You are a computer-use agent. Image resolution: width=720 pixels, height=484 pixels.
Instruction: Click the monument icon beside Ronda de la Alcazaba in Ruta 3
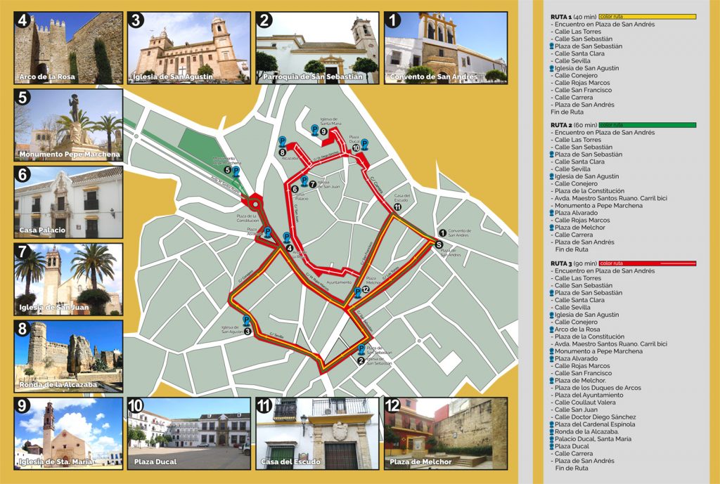click(x=551, y=431)
